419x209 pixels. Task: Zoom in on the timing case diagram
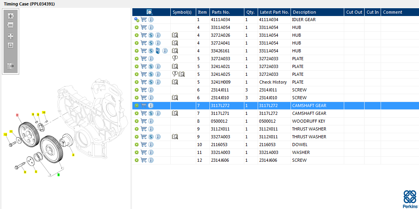11,16
